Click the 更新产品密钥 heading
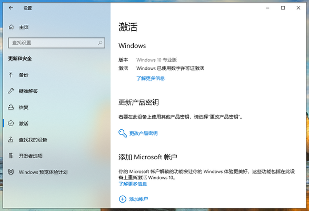 click(138, 102)
